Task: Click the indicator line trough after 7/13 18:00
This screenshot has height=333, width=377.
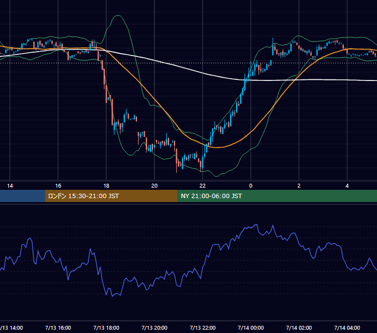Action: coord(113,296)
